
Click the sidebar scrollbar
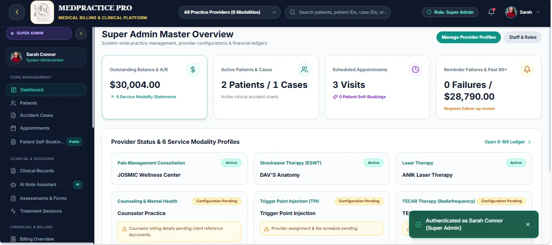[93, 78]
